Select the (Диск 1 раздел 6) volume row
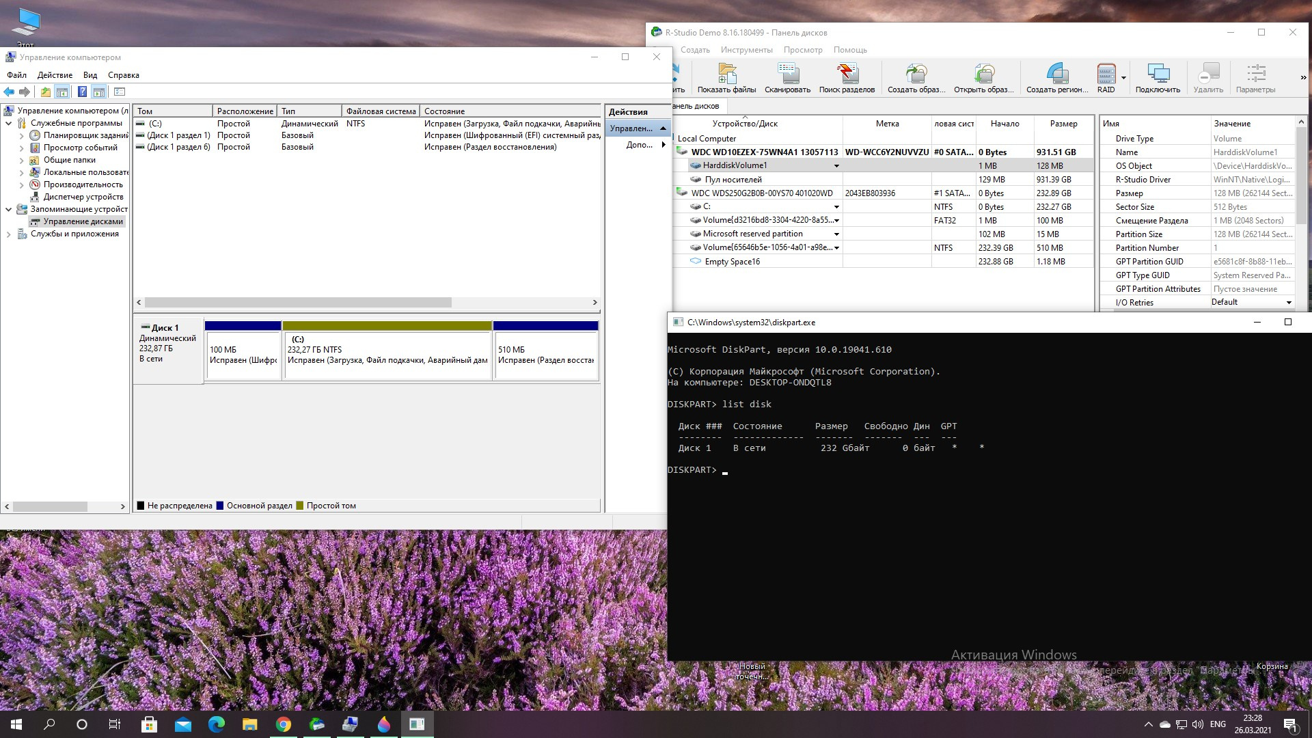 (367, 147)
